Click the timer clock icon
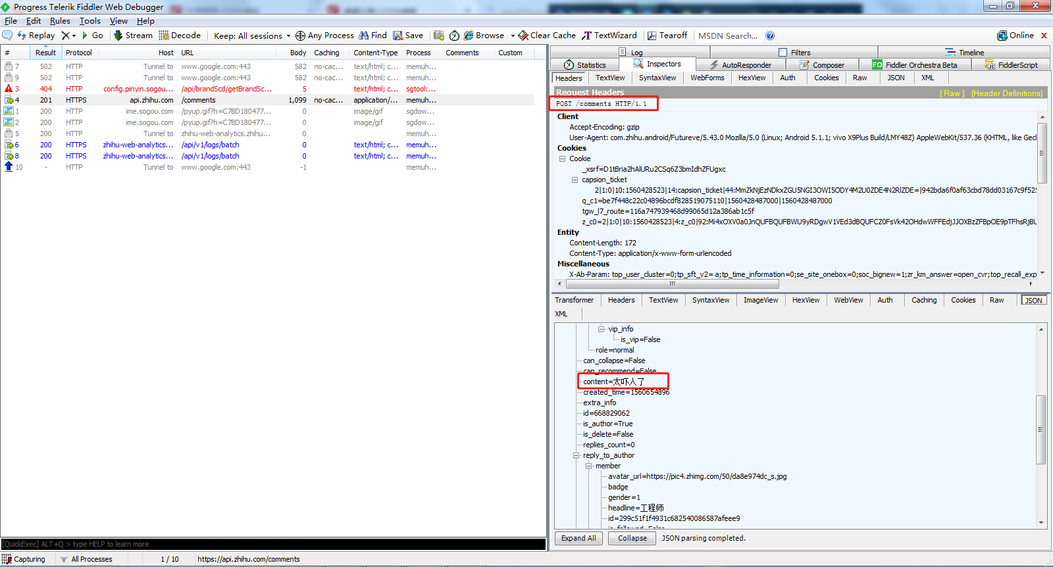The width and height of the screenshot is (1053, 567). coord(454,36)
